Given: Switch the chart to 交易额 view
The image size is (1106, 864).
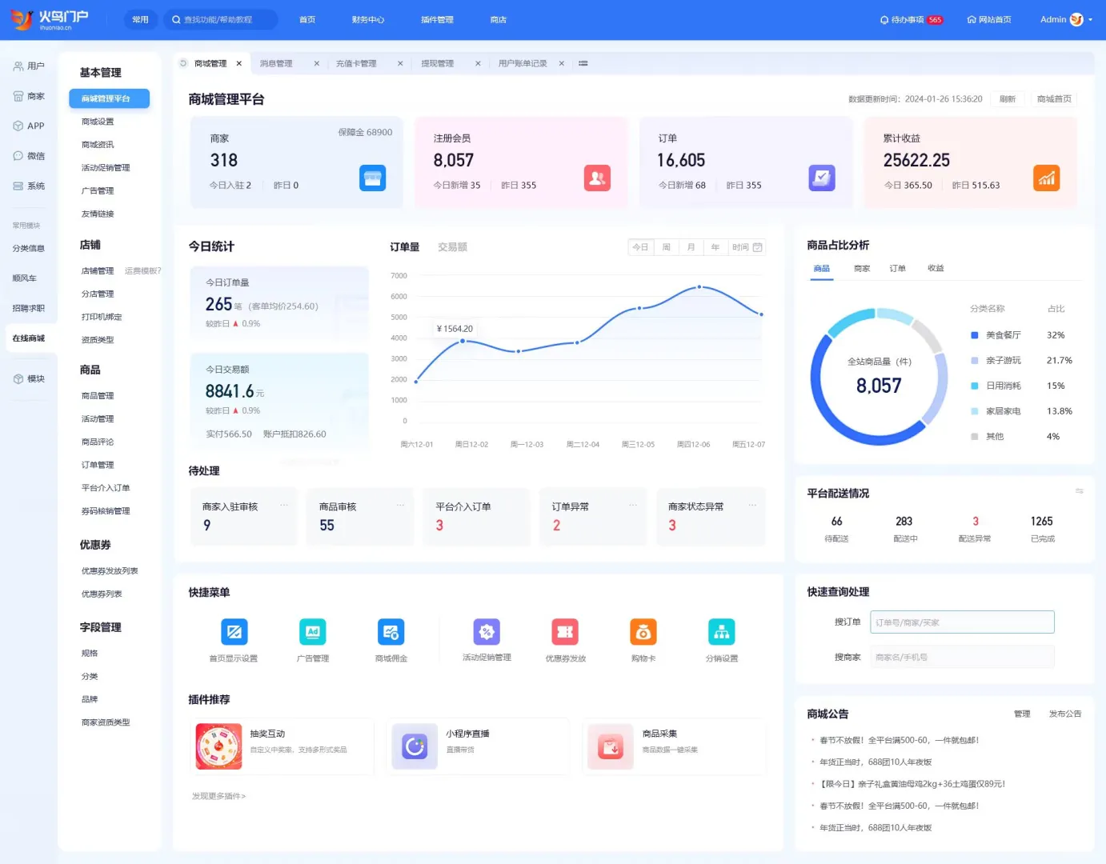Looking at the screenshot, I should click(452, 246).
